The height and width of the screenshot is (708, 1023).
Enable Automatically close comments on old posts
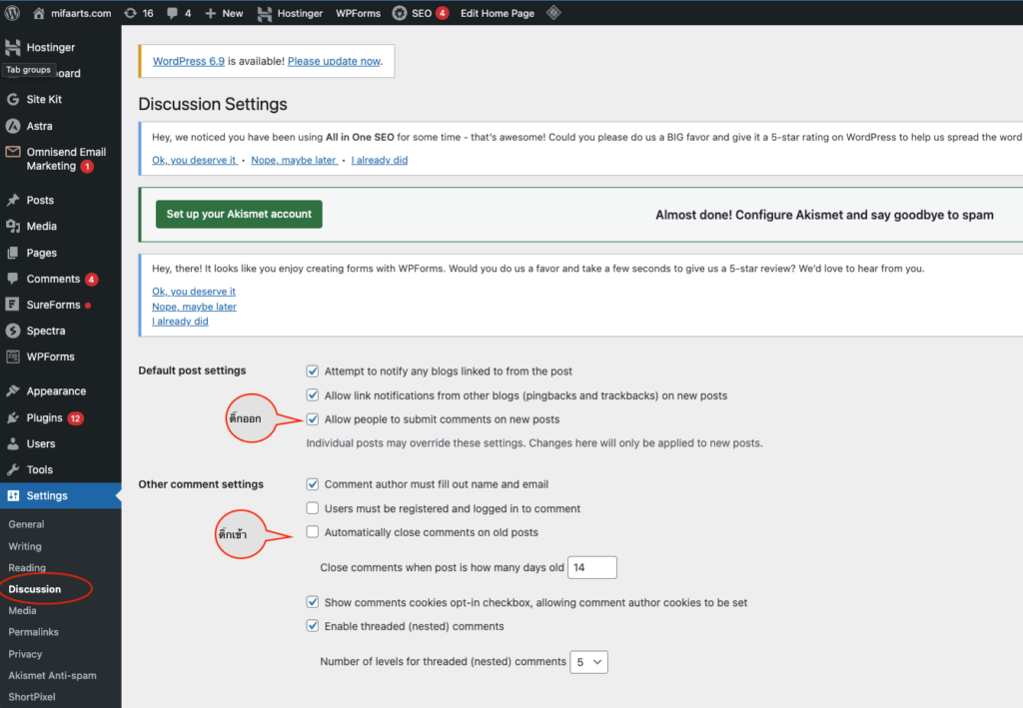(x=313, y=532)
